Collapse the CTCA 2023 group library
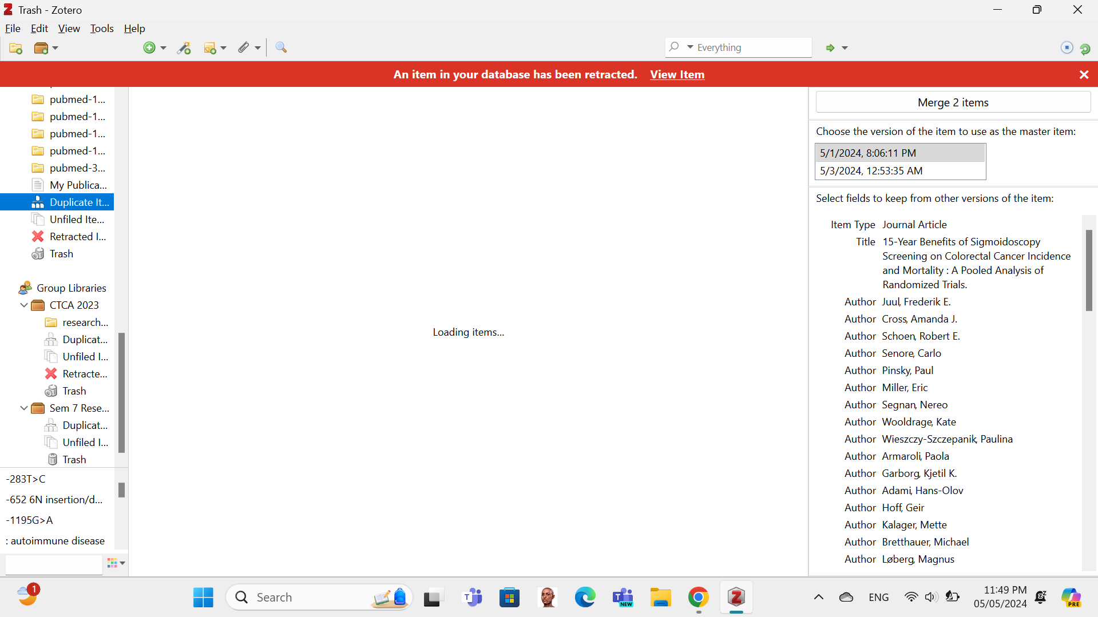 24,305
